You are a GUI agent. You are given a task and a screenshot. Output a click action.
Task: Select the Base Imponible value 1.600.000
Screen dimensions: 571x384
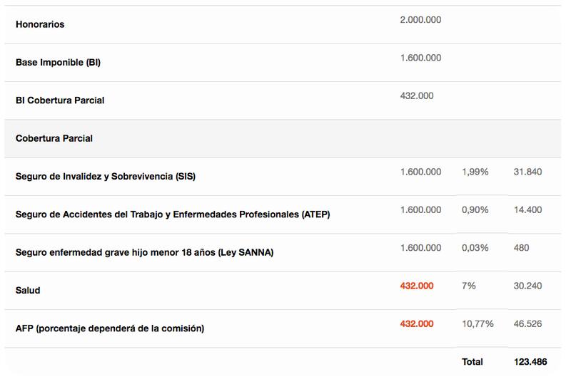tap(420, 58)
